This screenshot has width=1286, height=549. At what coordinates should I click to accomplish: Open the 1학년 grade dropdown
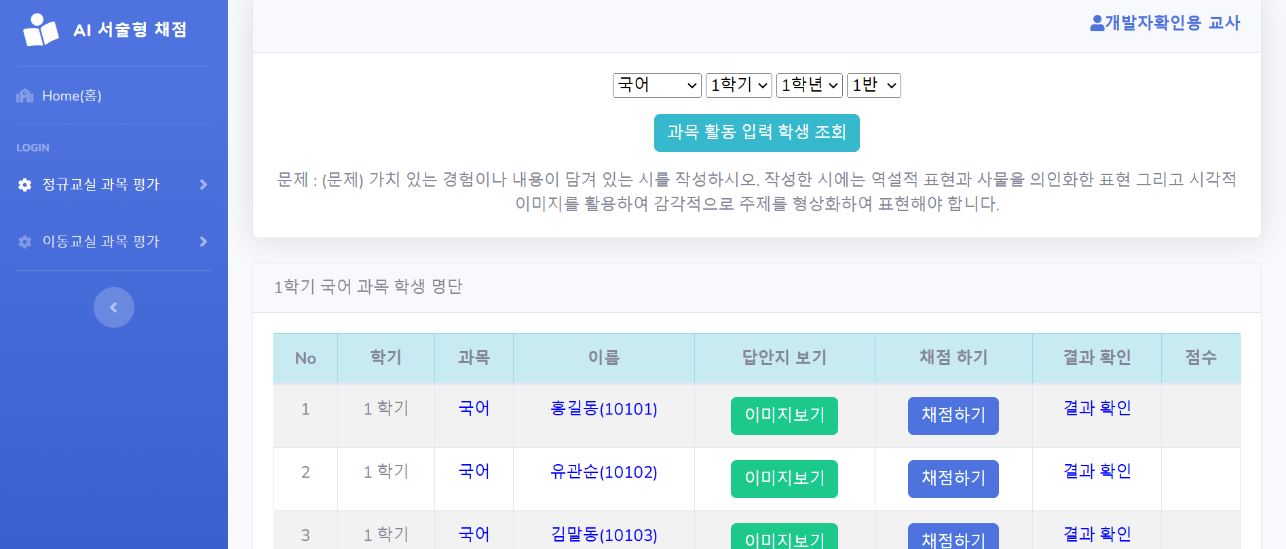point(809,86)
